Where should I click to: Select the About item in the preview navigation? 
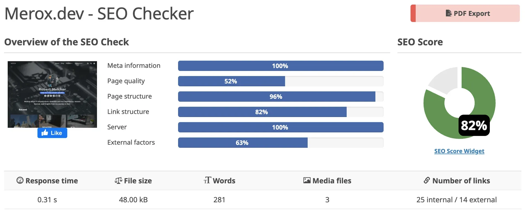[57, 63]
